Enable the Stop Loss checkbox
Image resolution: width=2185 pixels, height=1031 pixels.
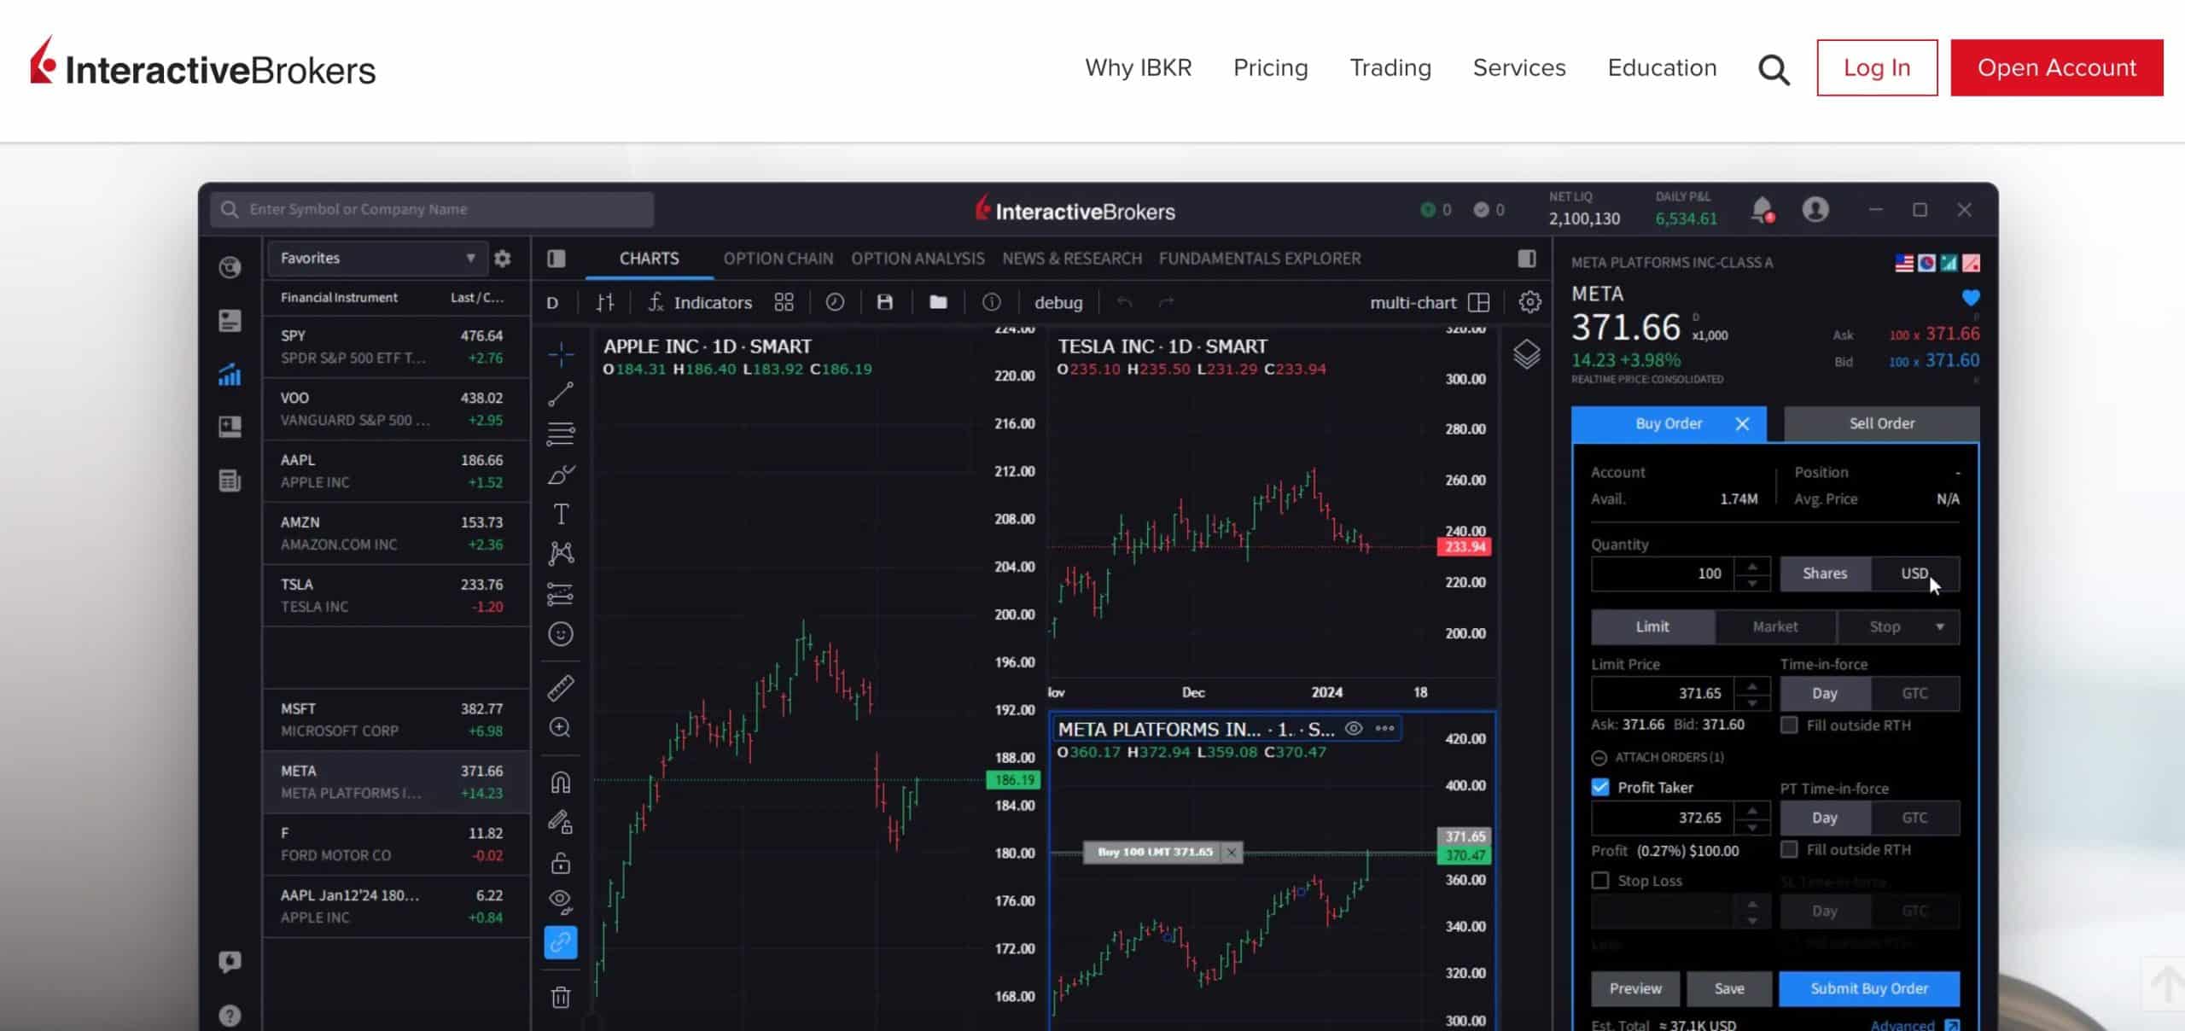(x=1600, y=880)
